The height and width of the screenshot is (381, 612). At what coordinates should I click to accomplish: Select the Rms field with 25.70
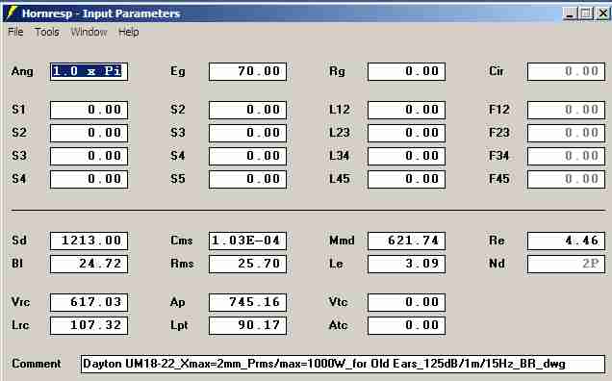pyautogui.click(x=247, y=264)
